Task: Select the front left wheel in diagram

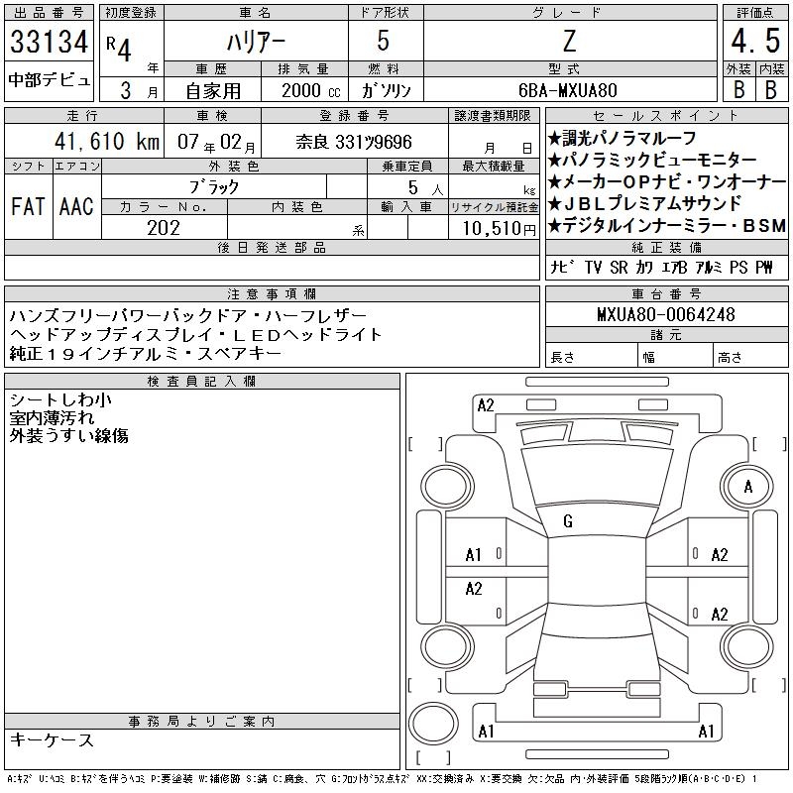Action: (x=447, y=488)
